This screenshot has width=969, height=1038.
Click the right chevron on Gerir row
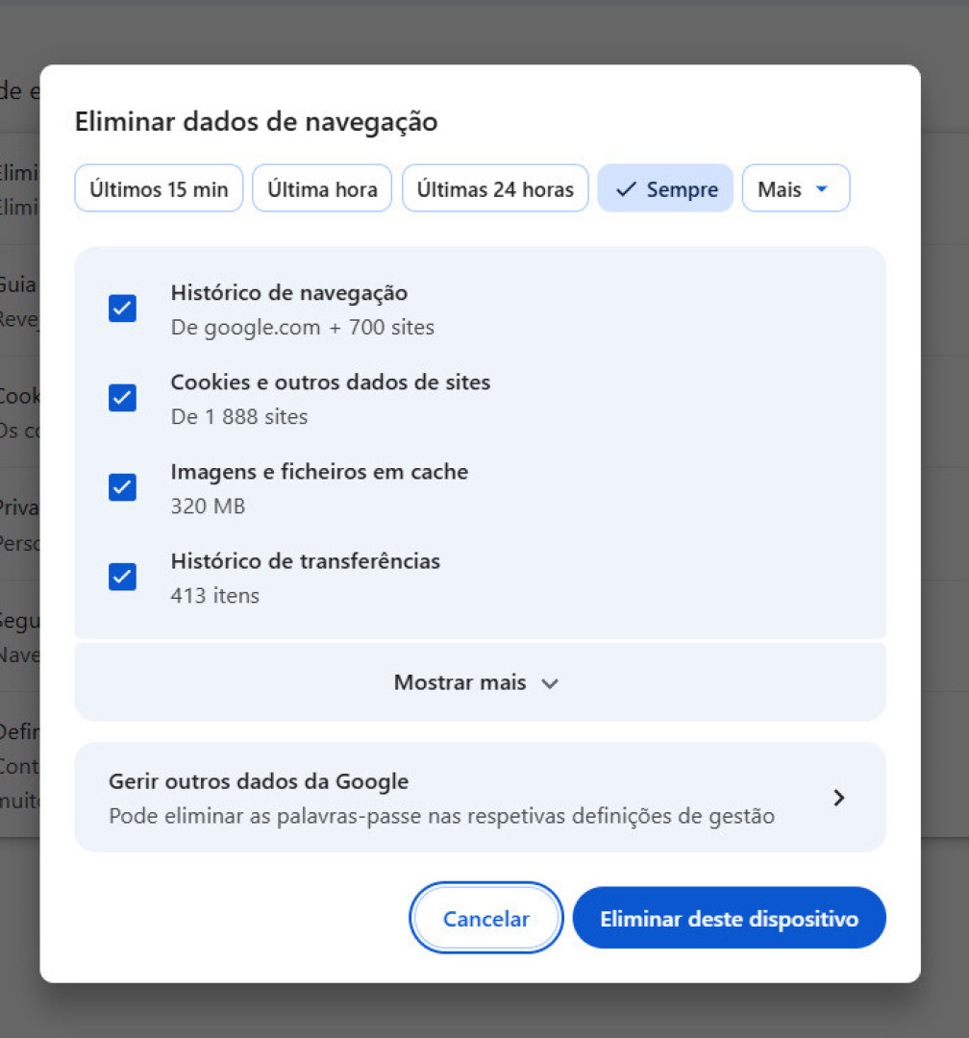point(839,798)
